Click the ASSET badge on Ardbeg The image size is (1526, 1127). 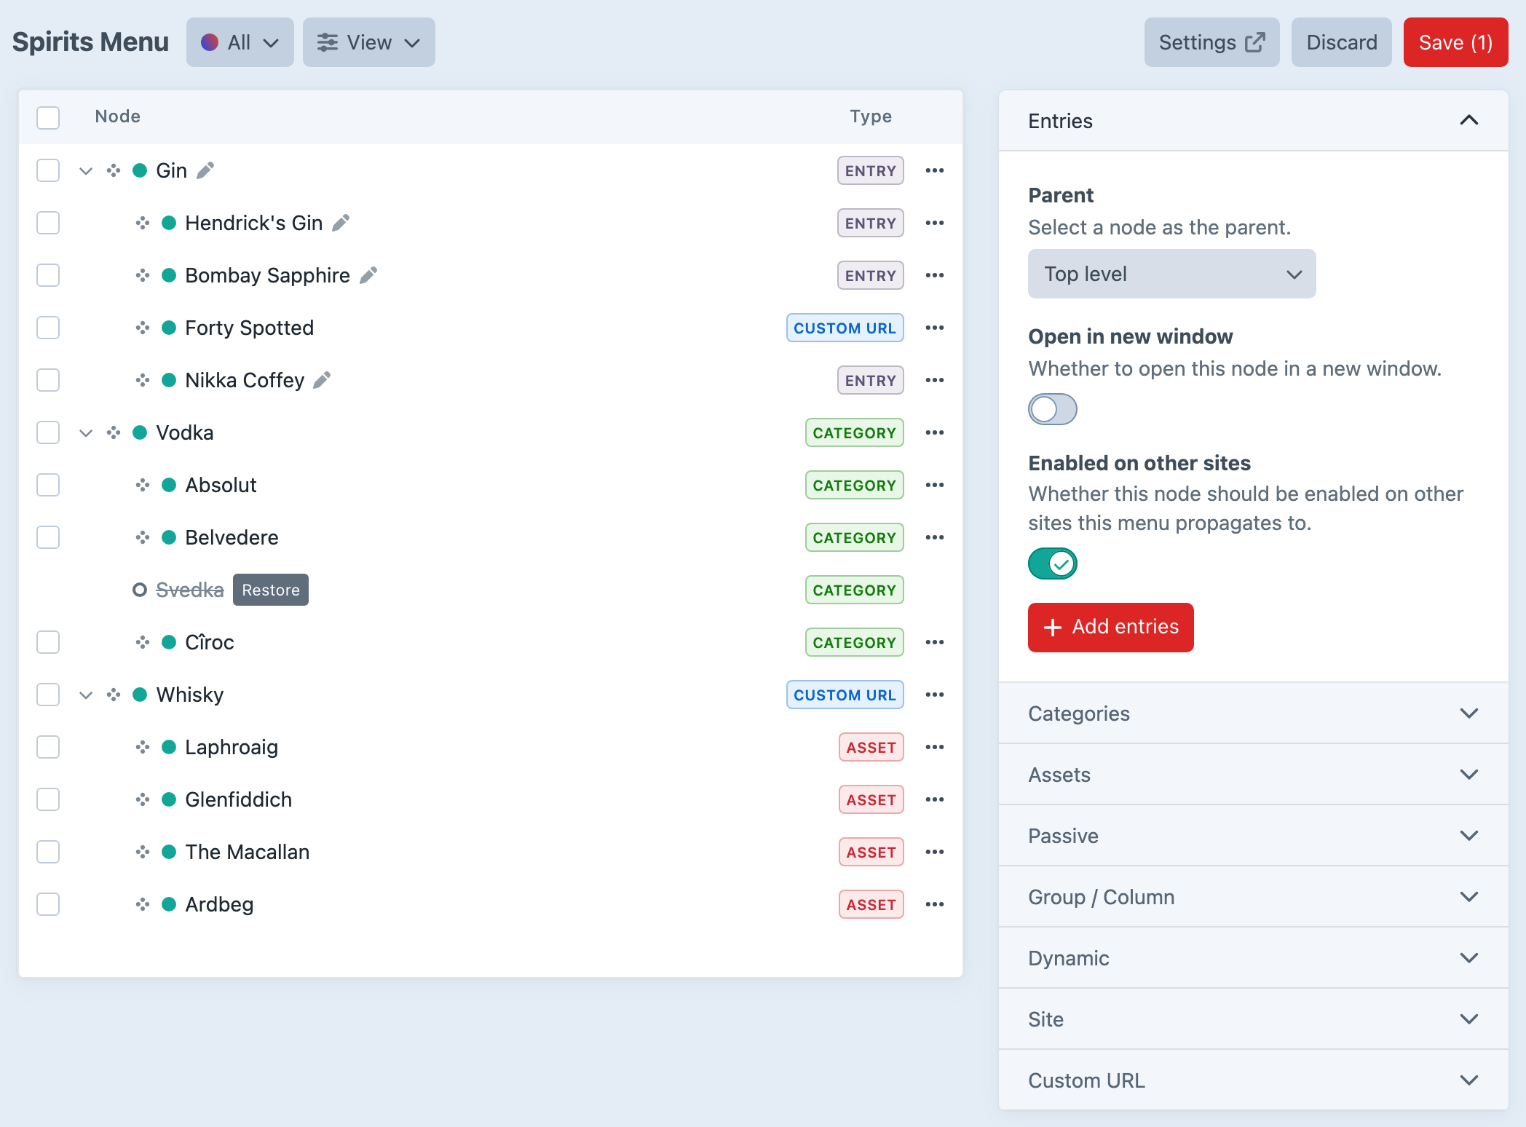(x=871, y=904)
